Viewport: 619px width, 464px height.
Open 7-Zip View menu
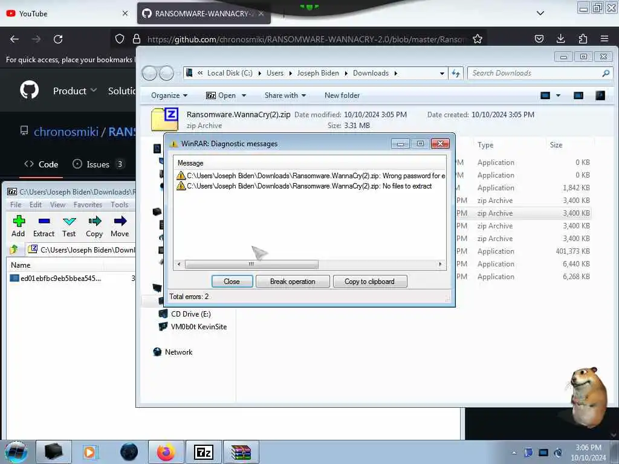[x=57, y=204]
